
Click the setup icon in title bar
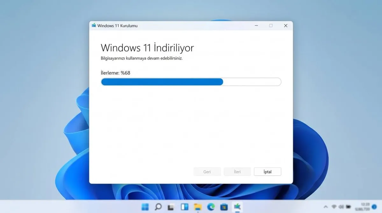tap(94, 25)
